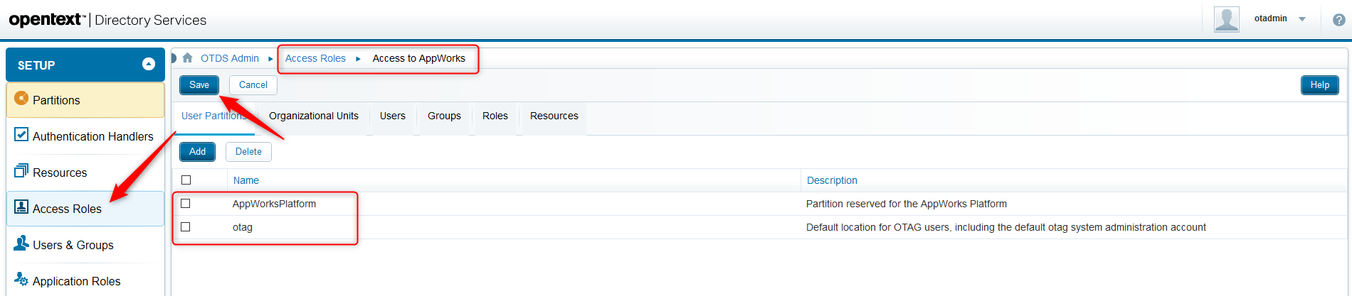Toggle the select-all checkbox in header
Image resolution: width=1352 pixels, height=296 pixels.
click(186, 180)
